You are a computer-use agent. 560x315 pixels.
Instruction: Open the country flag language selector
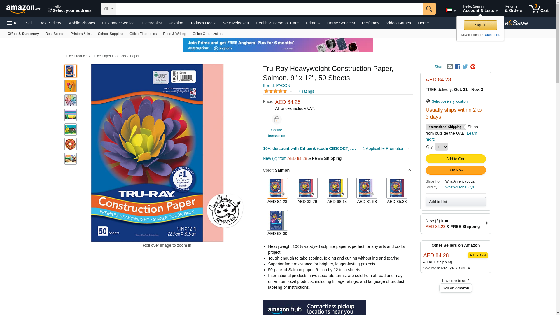tap(451, 10)
